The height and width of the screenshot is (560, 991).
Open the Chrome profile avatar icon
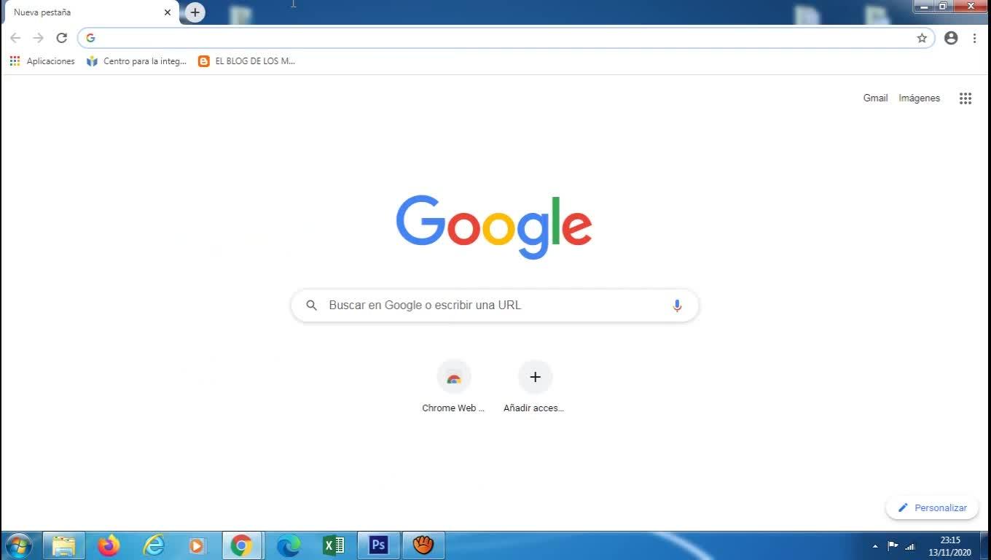[x=951, y=38]
